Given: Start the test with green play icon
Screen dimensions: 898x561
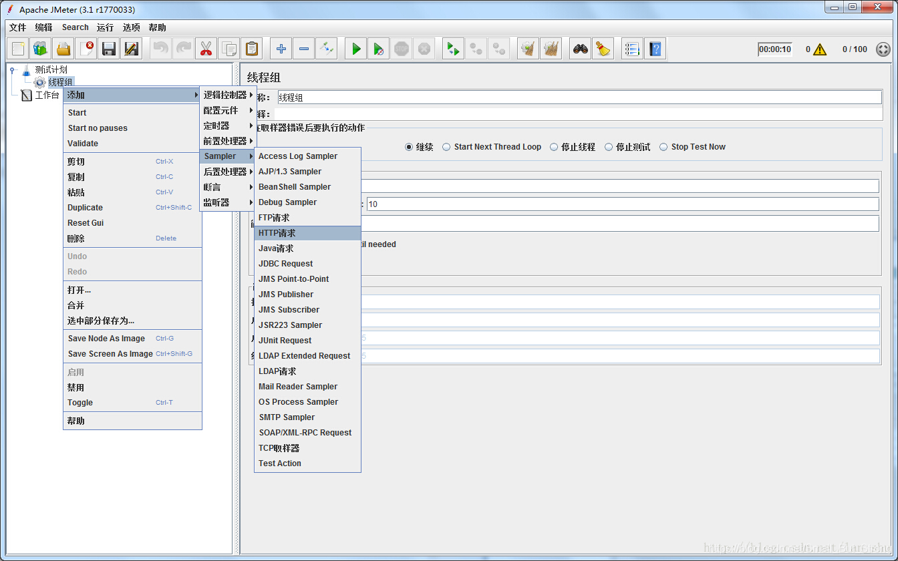Looking at the screenshot, I should click(x=356, y=49).
